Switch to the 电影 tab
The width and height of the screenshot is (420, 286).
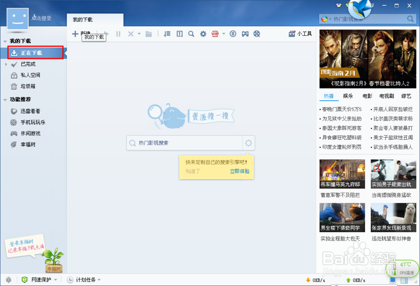pyautogui.click(x=367, y=96)
